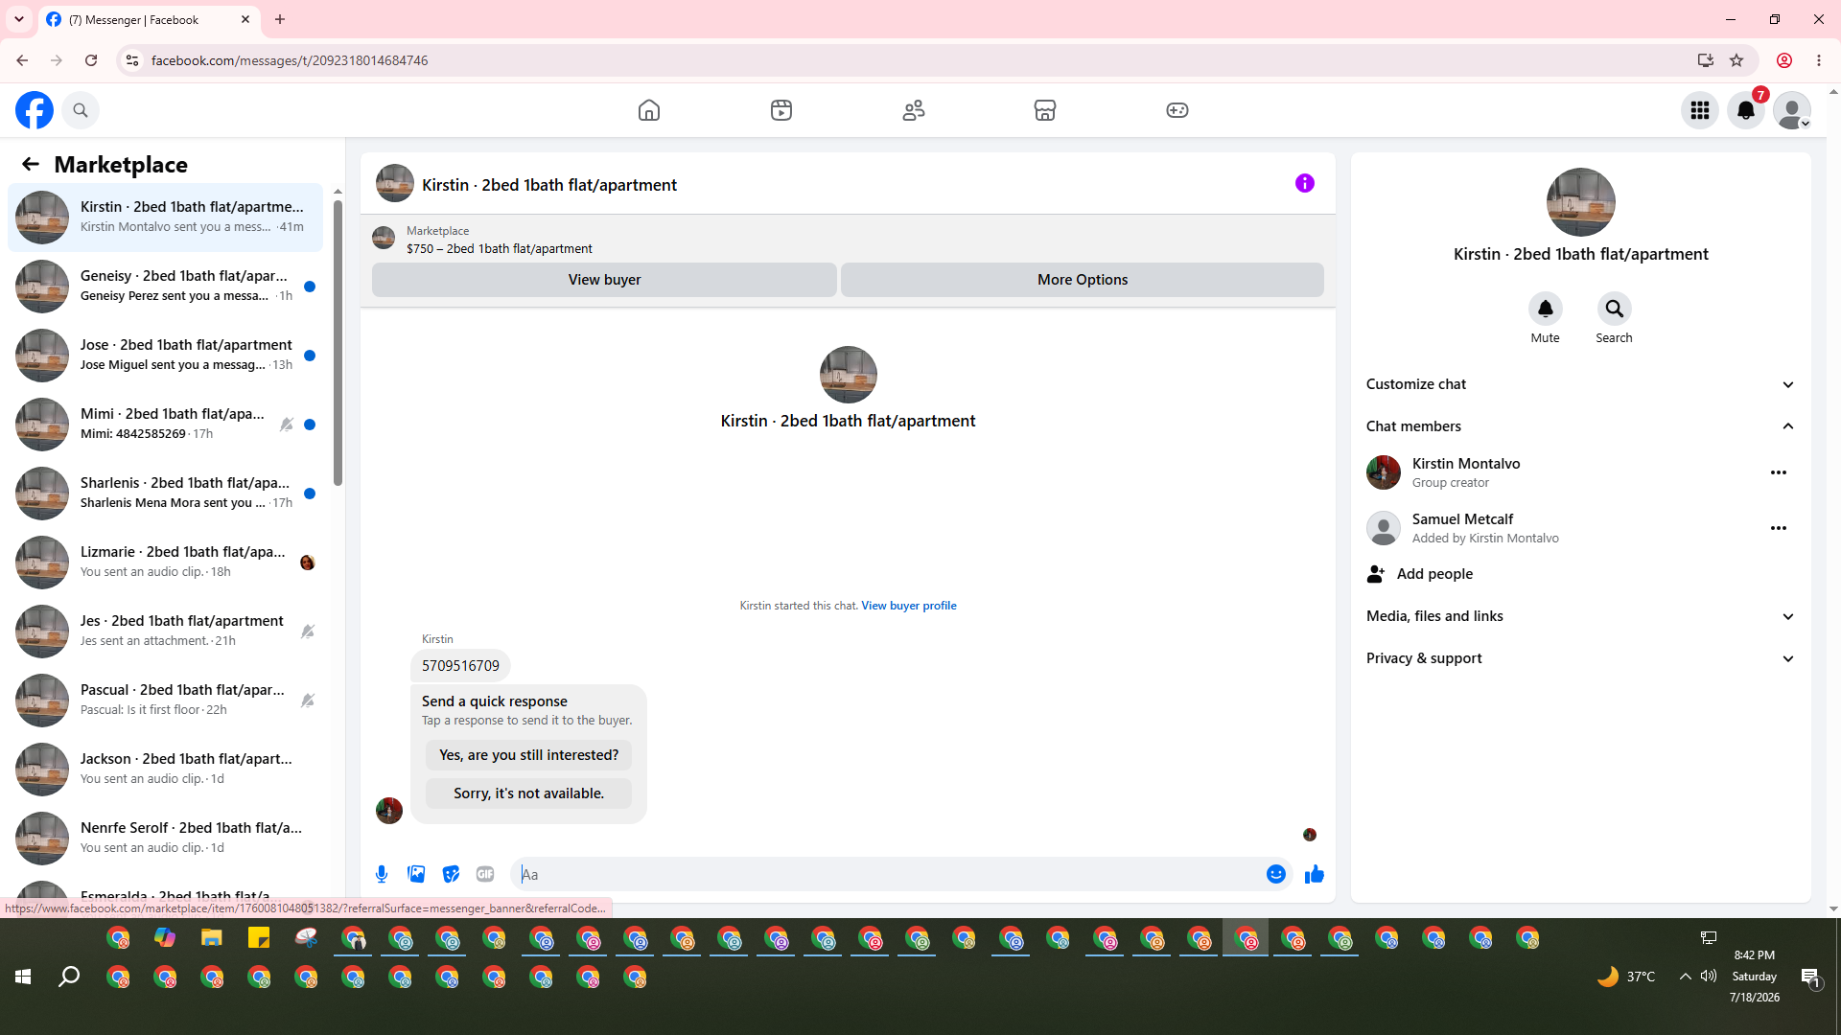The height and width of the screenshot is (1035, 1841).
Task: Go to the Home feed icon
Action: 649,110
